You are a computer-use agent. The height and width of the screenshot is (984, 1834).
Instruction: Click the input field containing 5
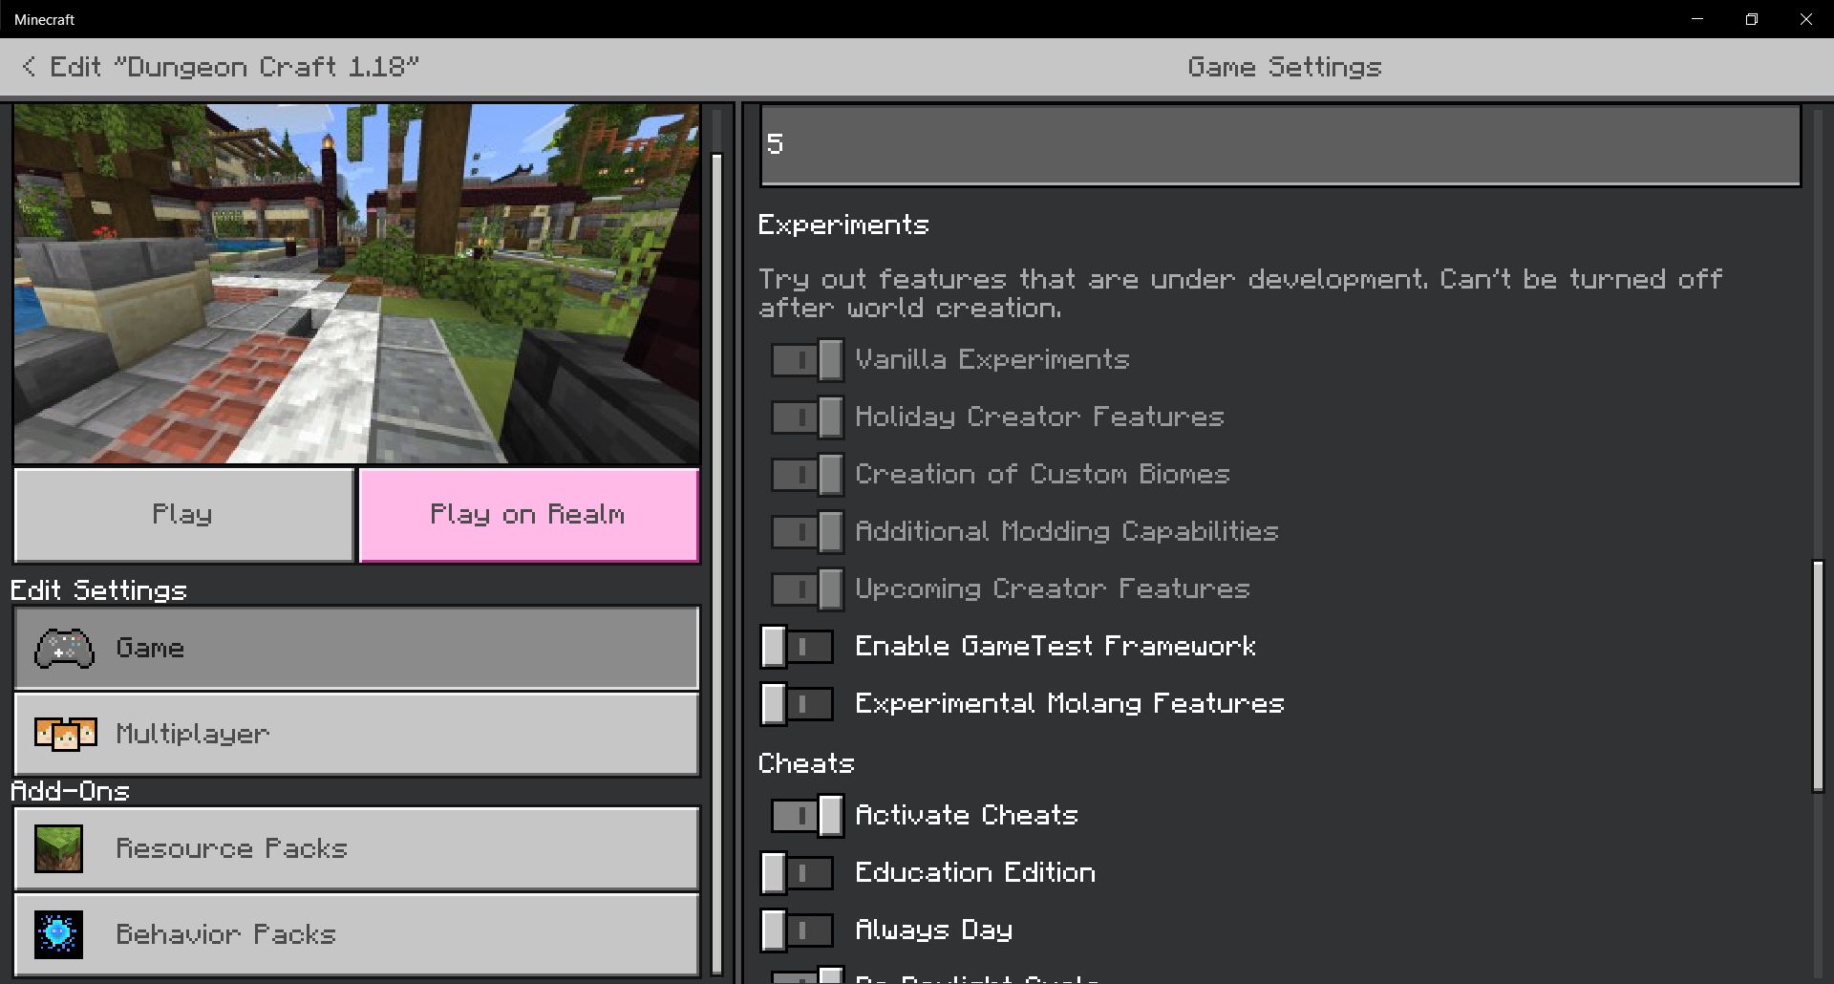[x=1280, y=144]
